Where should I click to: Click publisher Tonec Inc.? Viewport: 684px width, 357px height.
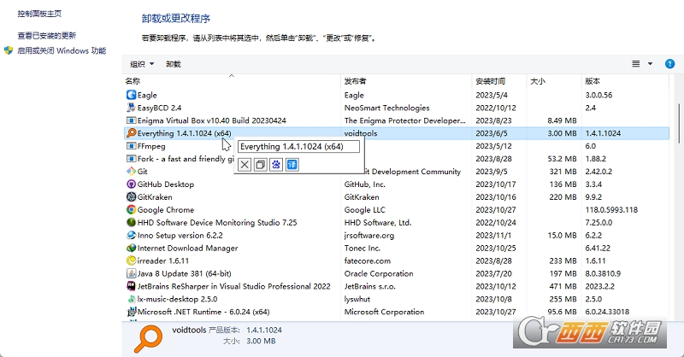coord(362,248)
